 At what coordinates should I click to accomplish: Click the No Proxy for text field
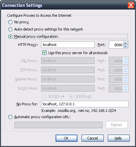85,104
